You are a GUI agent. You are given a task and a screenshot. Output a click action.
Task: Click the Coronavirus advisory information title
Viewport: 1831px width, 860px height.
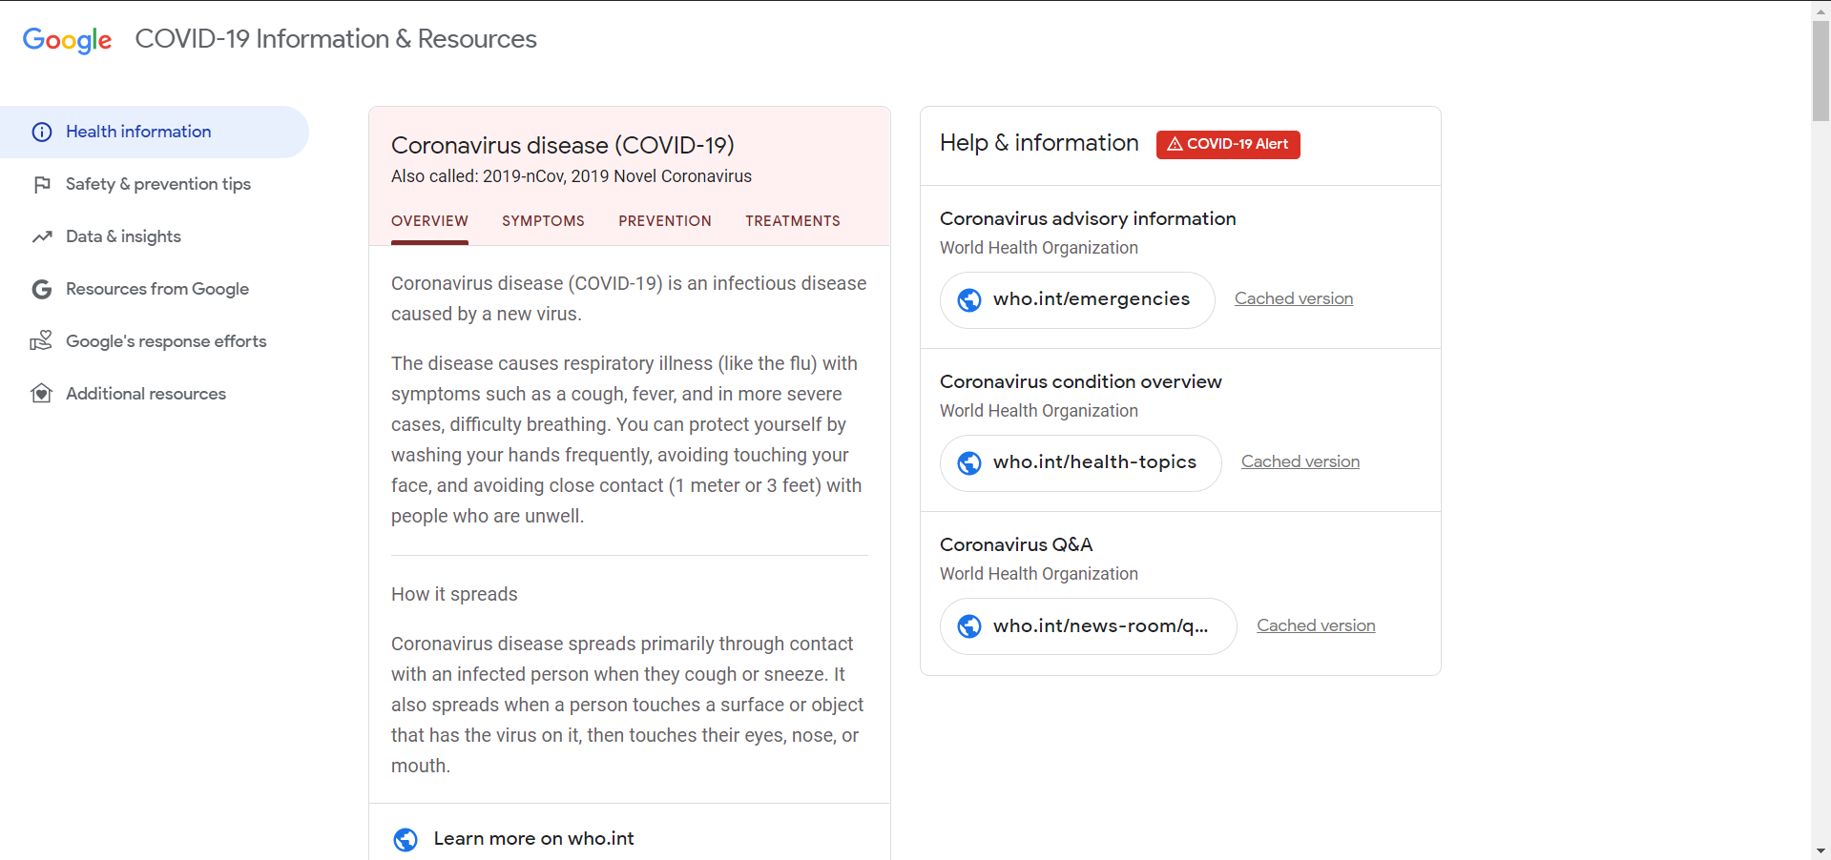coord(1088,219)
